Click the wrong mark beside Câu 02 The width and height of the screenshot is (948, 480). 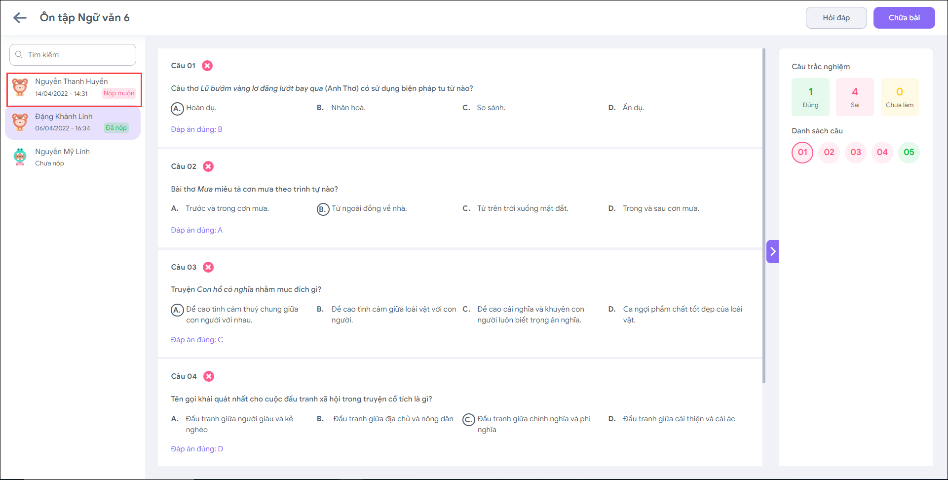tap(208, 166)
